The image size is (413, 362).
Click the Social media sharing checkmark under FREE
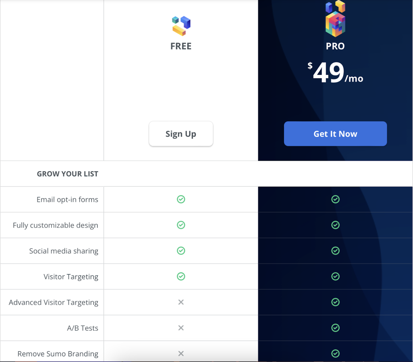181,251
